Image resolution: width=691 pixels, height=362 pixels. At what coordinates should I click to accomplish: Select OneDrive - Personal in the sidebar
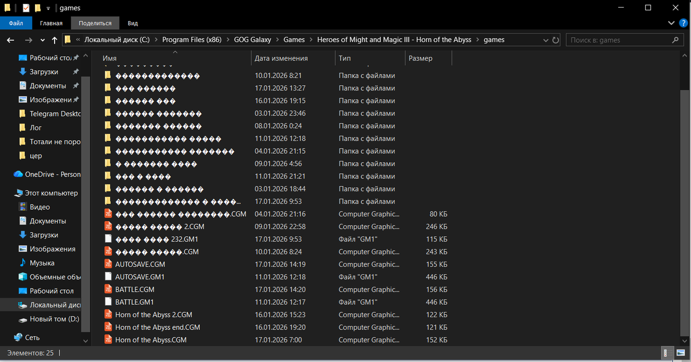pos(47,174)
